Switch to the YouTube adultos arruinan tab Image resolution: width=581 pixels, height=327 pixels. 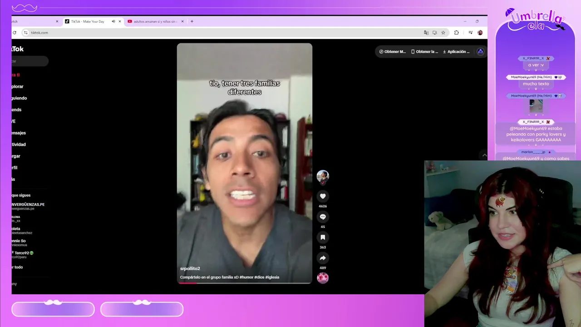155,21
